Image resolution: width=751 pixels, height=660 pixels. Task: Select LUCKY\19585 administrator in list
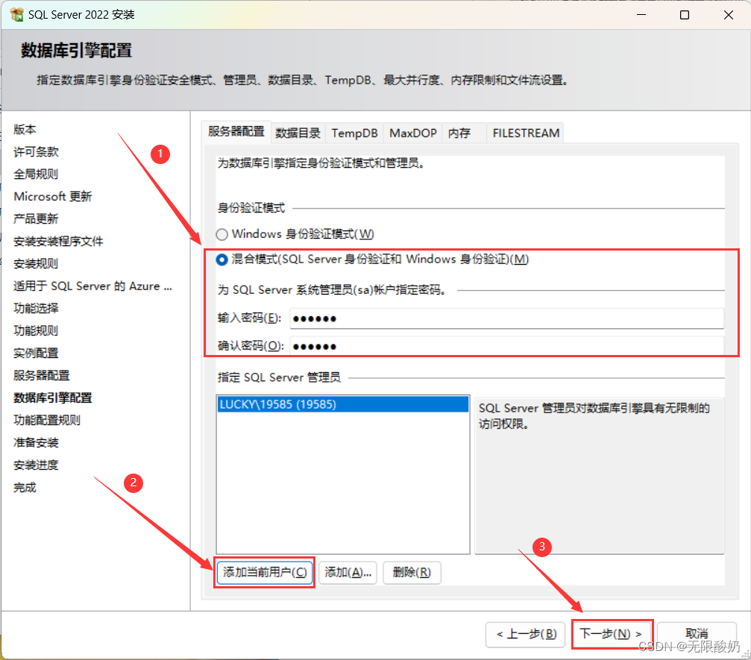[277, 404]
